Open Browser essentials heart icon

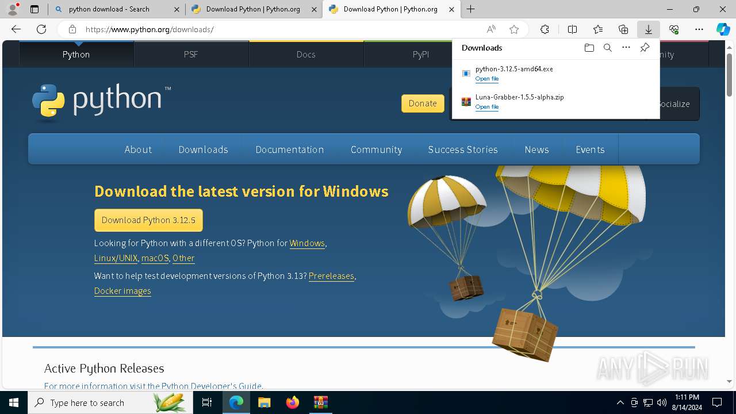[x=674, y=29]
